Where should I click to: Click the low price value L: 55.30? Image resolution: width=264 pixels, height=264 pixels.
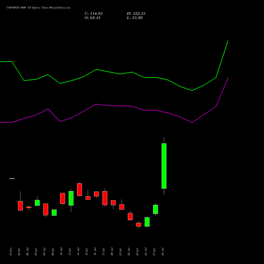[135, 18]
